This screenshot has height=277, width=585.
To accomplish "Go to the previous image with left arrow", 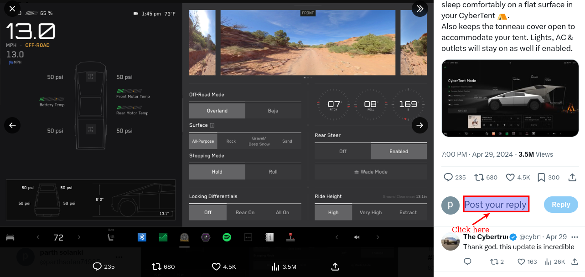I will tap(12, 125).
